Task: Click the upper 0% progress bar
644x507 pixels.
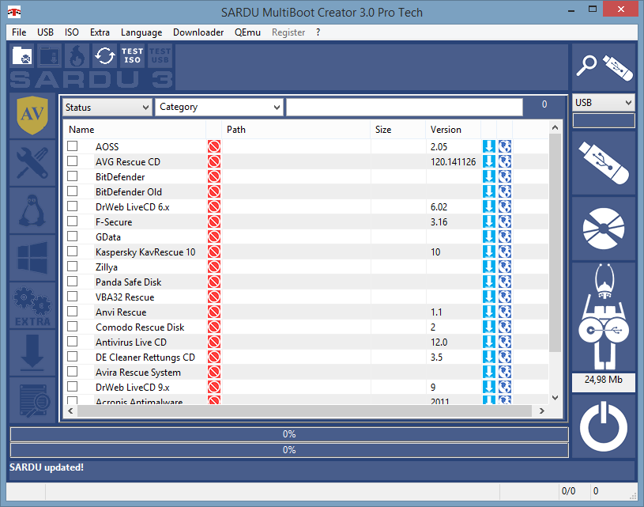Action: [289, 434]
